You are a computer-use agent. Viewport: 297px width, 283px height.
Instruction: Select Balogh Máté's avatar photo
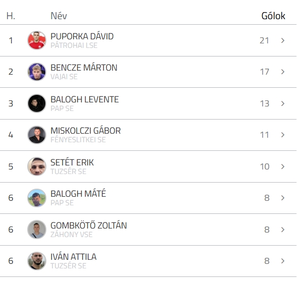point(37,198)
